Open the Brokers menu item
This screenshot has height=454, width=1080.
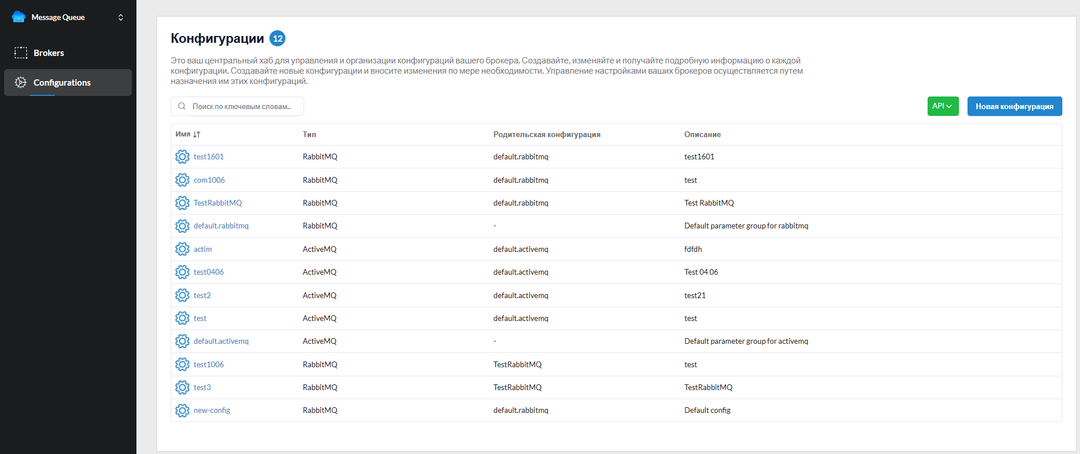point(68,53)
